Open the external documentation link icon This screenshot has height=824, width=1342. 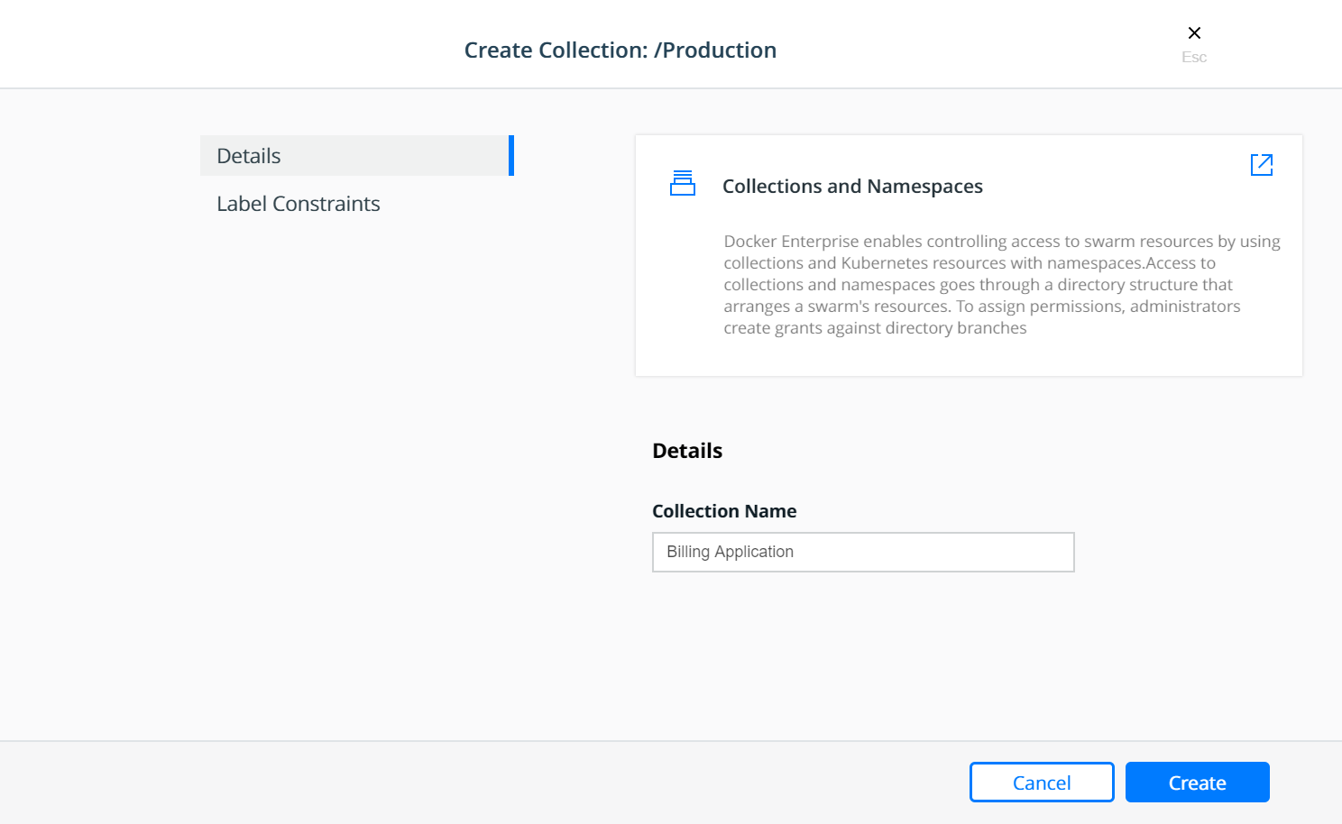[x=1262, y=164]
